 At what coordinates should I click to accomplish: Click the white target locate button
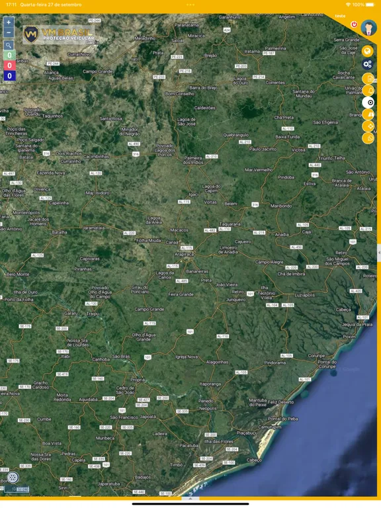coord(368,103)
